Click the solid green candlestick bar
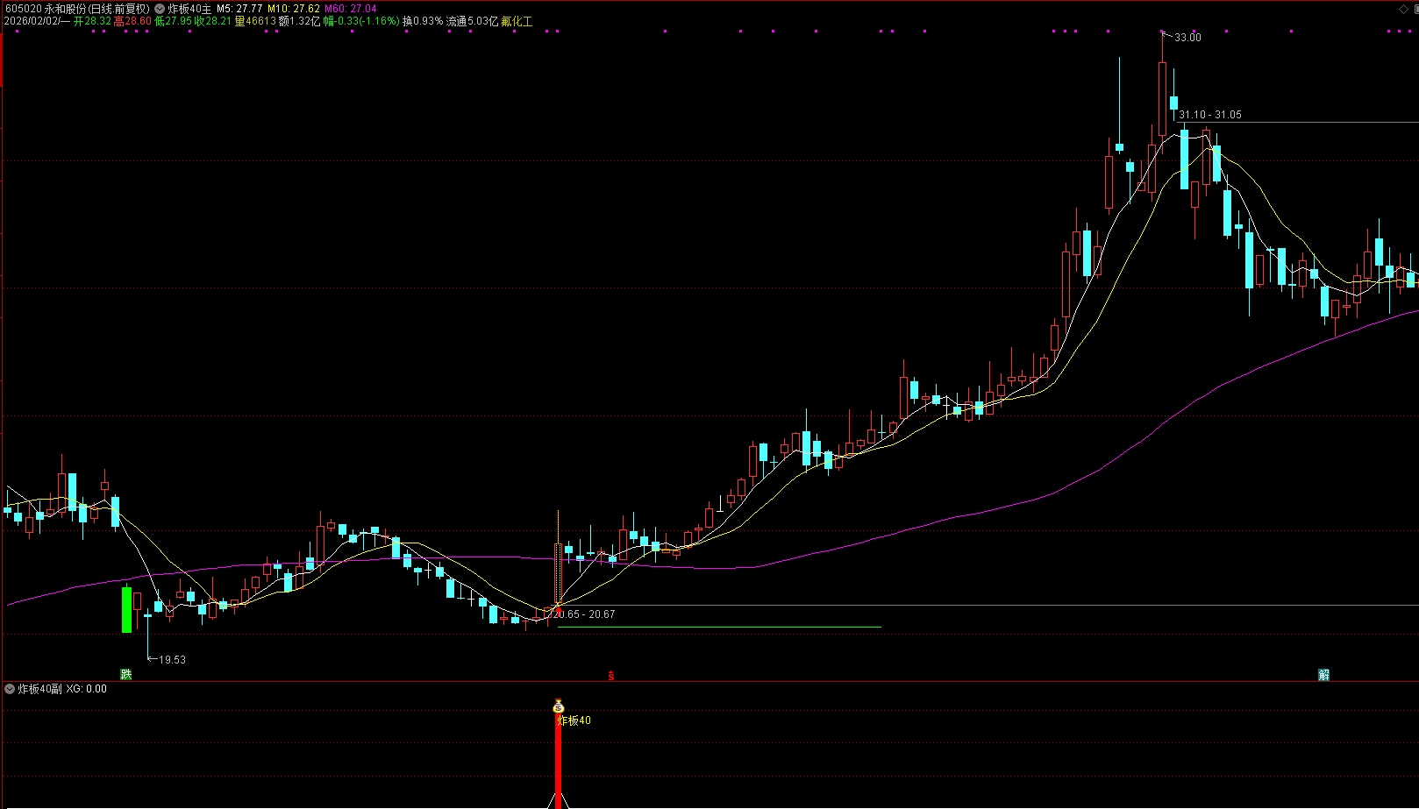 [126, 609]
